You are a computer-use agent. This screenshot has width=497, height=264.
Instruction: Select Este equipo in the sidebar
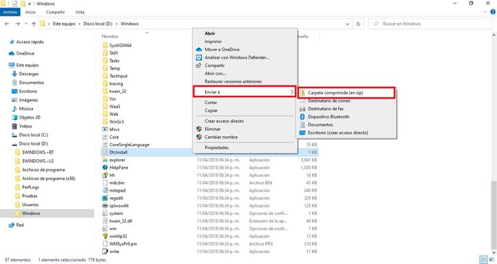pos(27,65)
